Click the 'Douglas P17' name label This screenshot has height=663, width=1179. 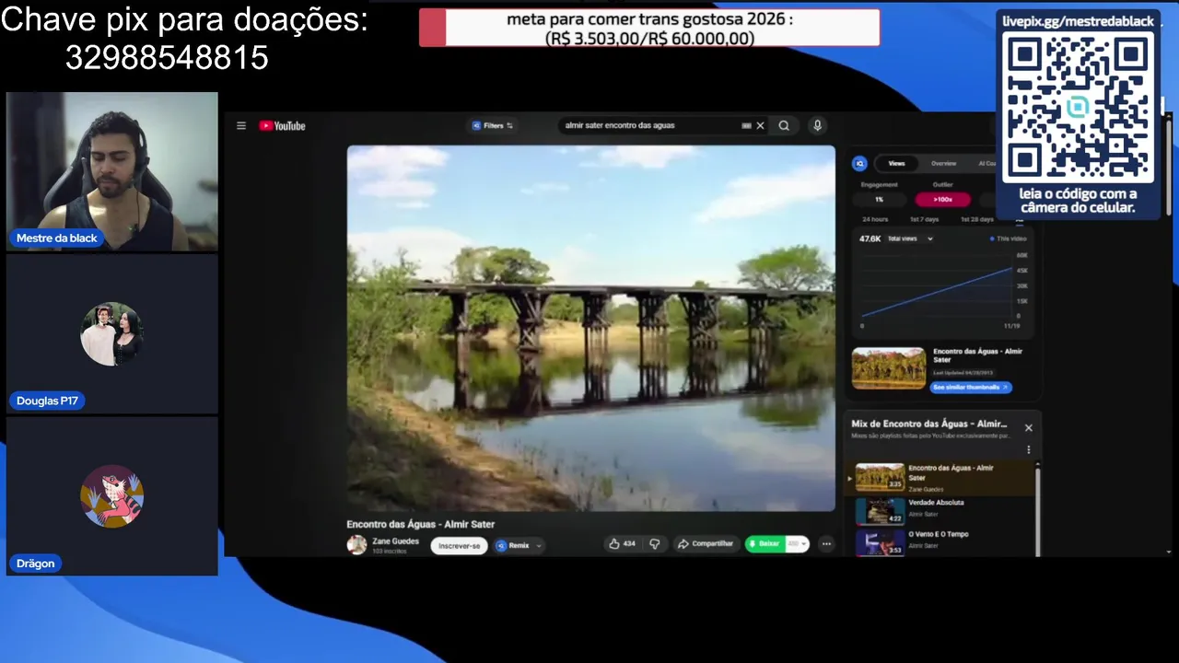click(x=47, y=401)
